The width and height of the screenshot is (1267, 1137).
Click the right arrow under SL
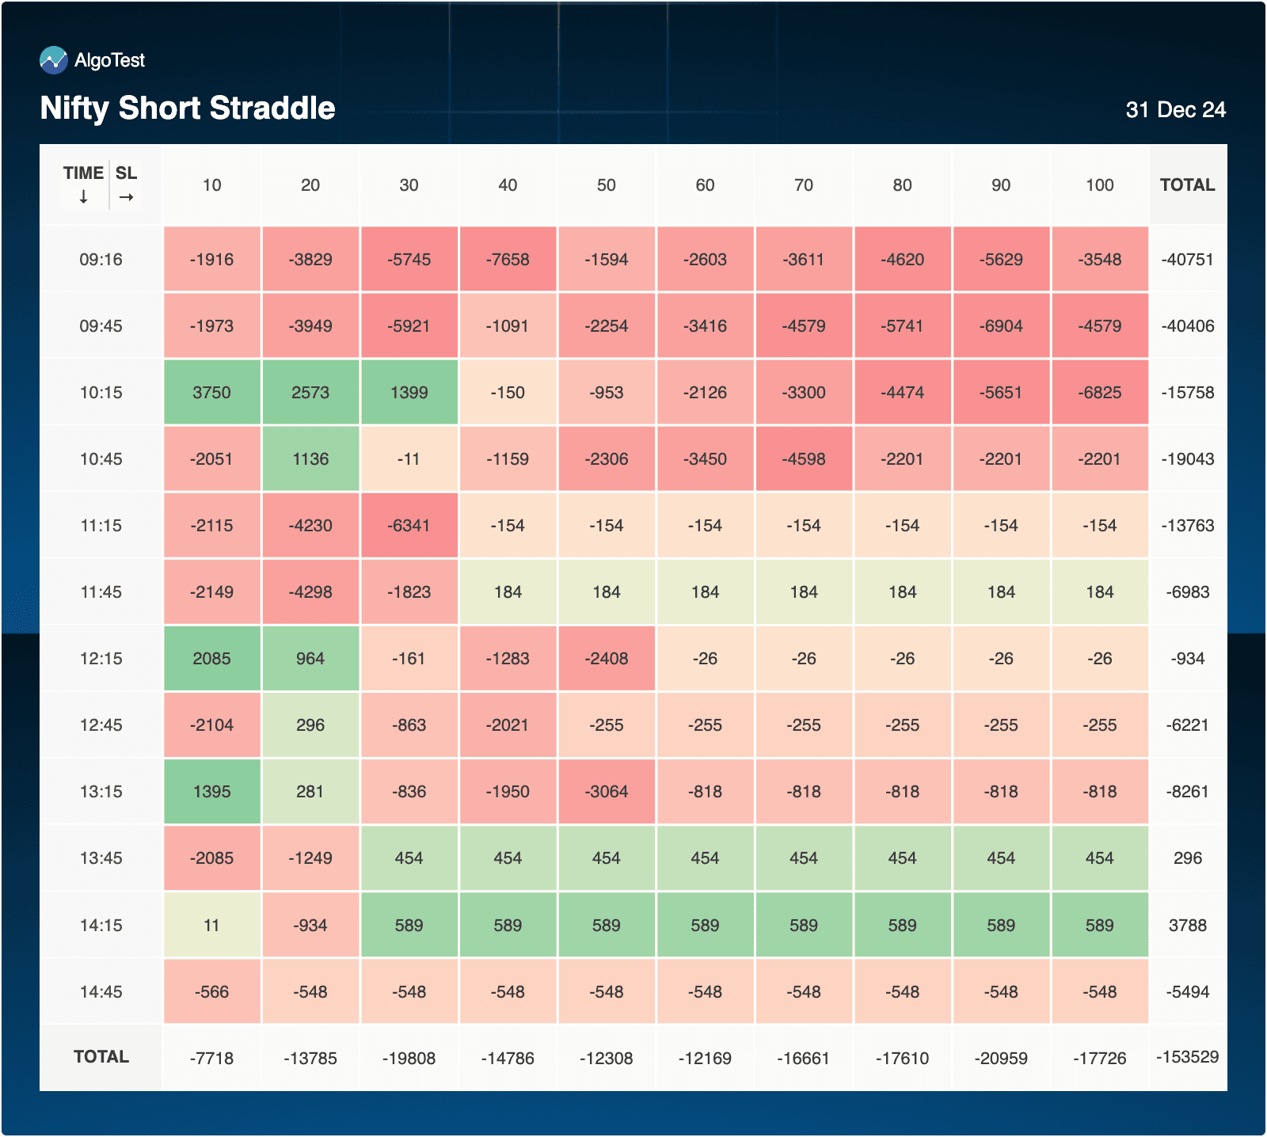126,197
